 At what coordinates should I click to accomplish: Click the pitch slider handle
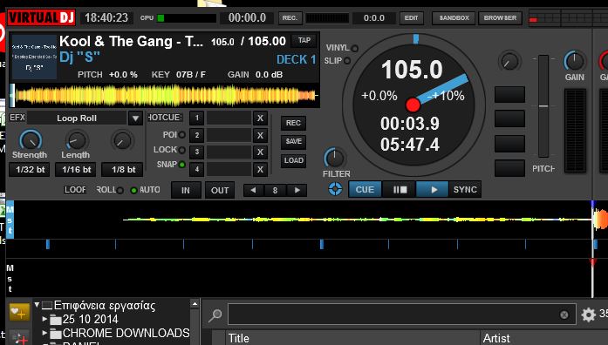543,105
